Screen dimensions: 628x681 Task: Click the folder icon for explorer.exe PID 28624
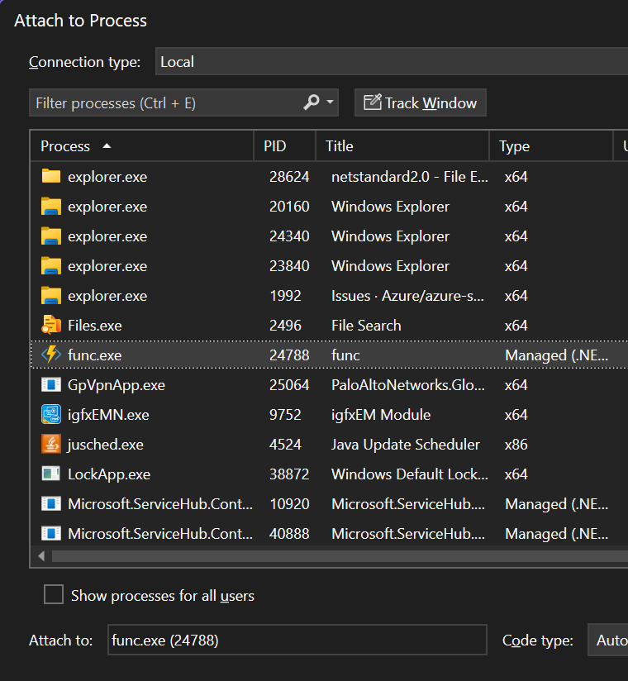pos(51,177)
